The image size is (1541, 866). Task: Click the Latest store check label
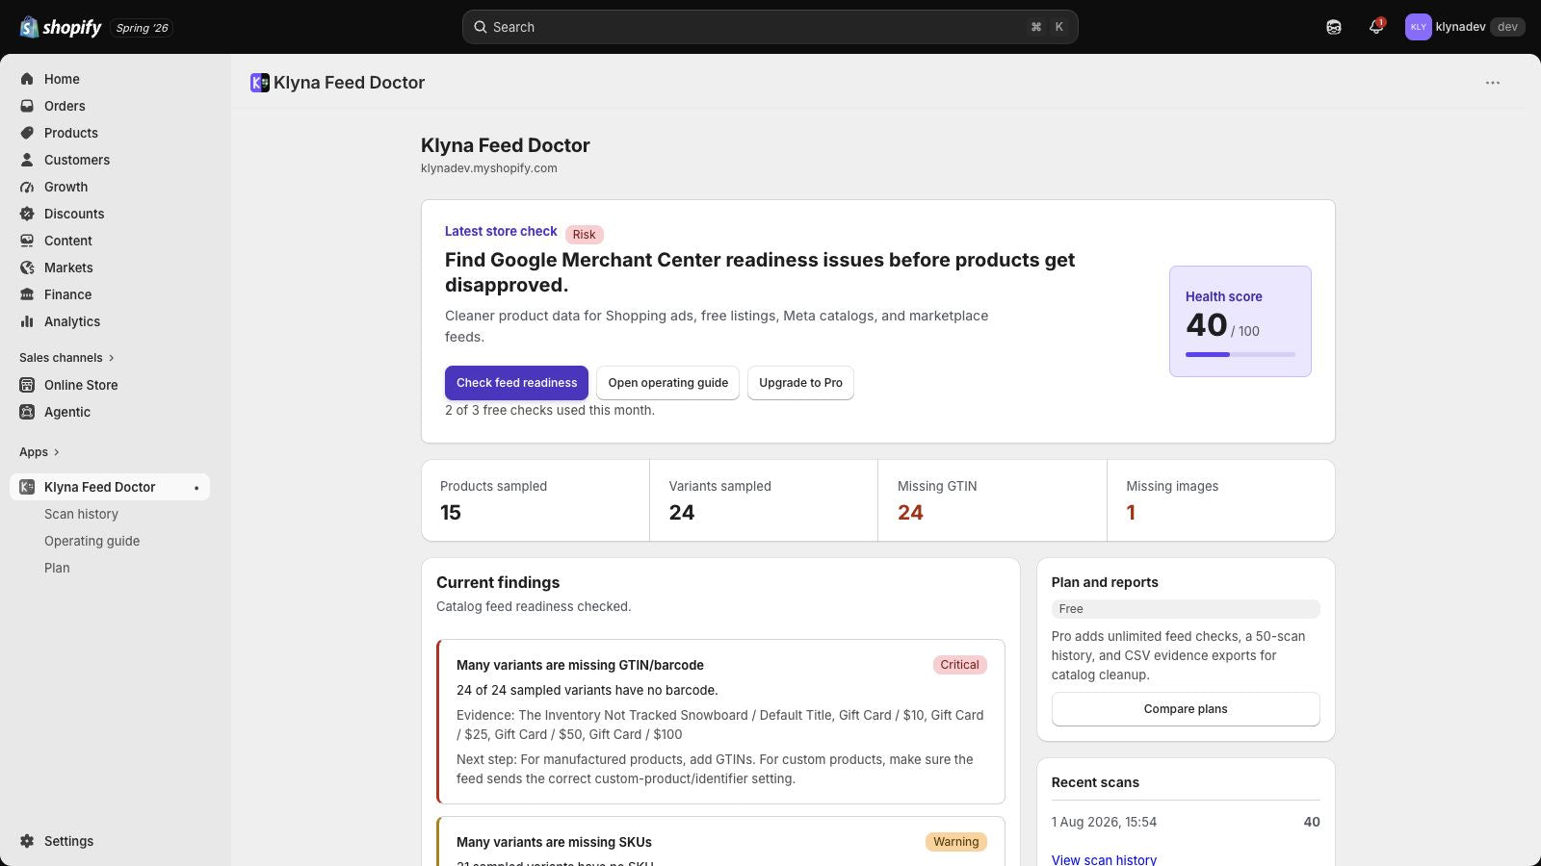[501, 231]
